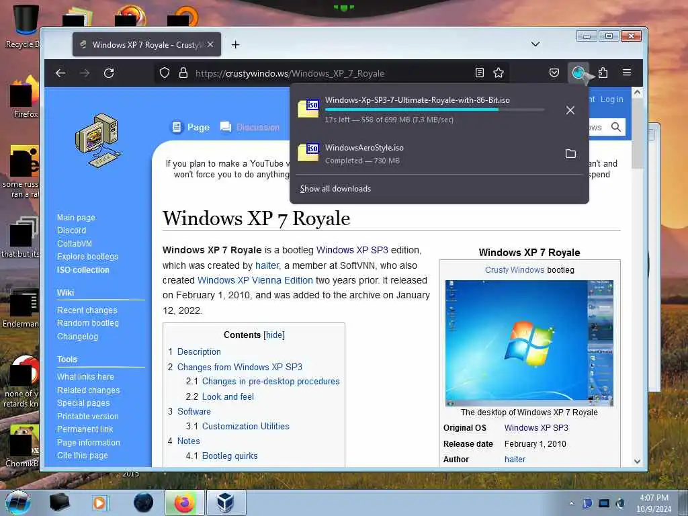Close the Windows XP 7 Royale tab
This screenshot has height=516, width=688.
point(210,44)
